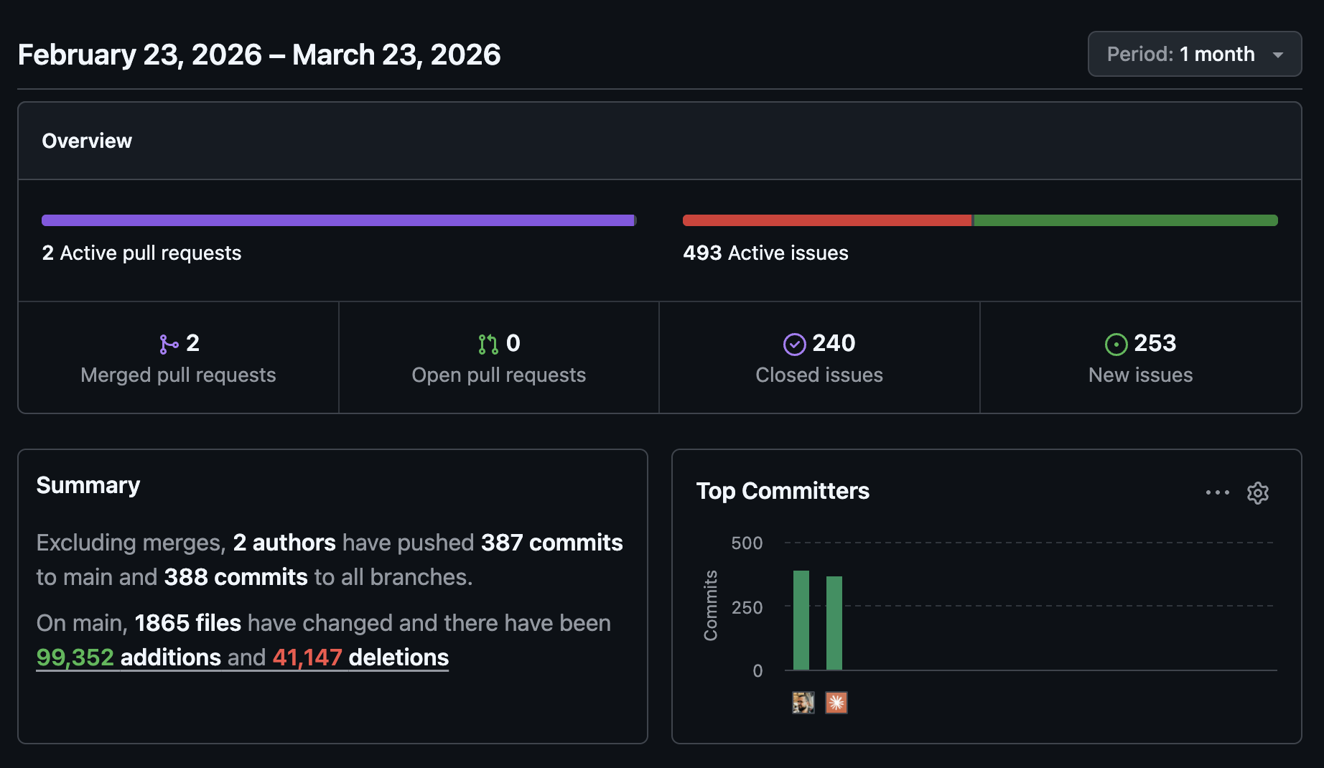
Task: Click the 500 axis value
Action: 747,543
